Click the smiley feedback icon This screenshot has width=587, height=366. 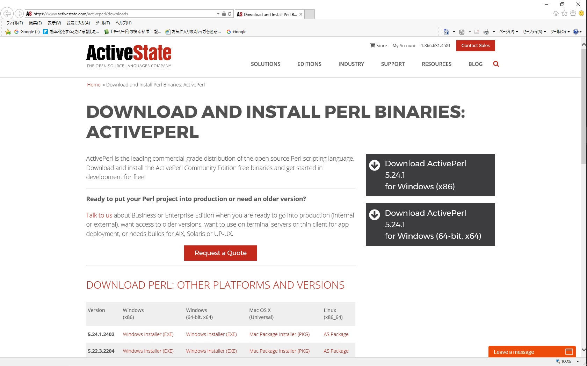click(581, 13)
